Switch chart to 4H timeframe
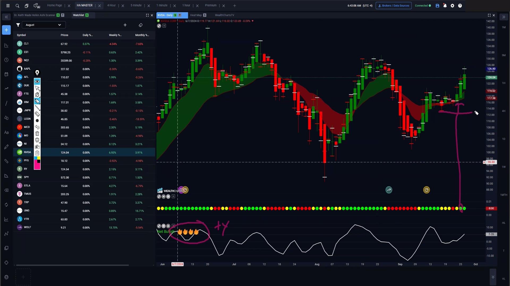 504,111
